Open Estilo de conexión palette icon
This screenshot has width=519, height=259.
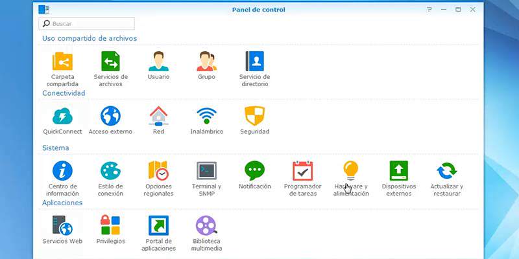tap(110, 171)
